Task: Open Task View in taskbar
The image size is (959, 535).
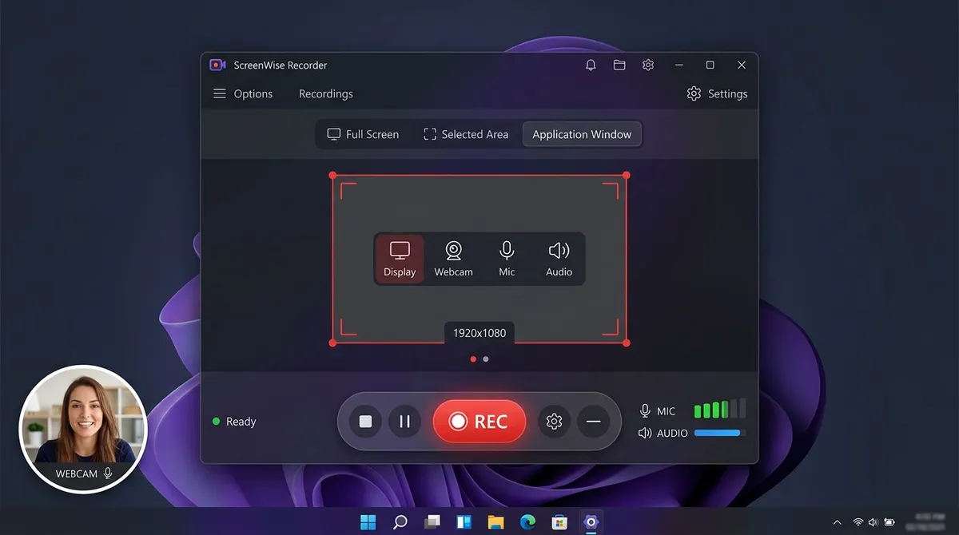Action: coord(432,522)
